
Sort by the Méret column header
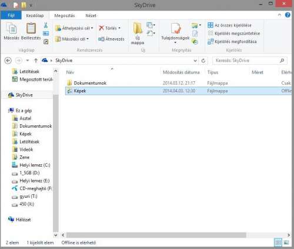tap(264, 72)
